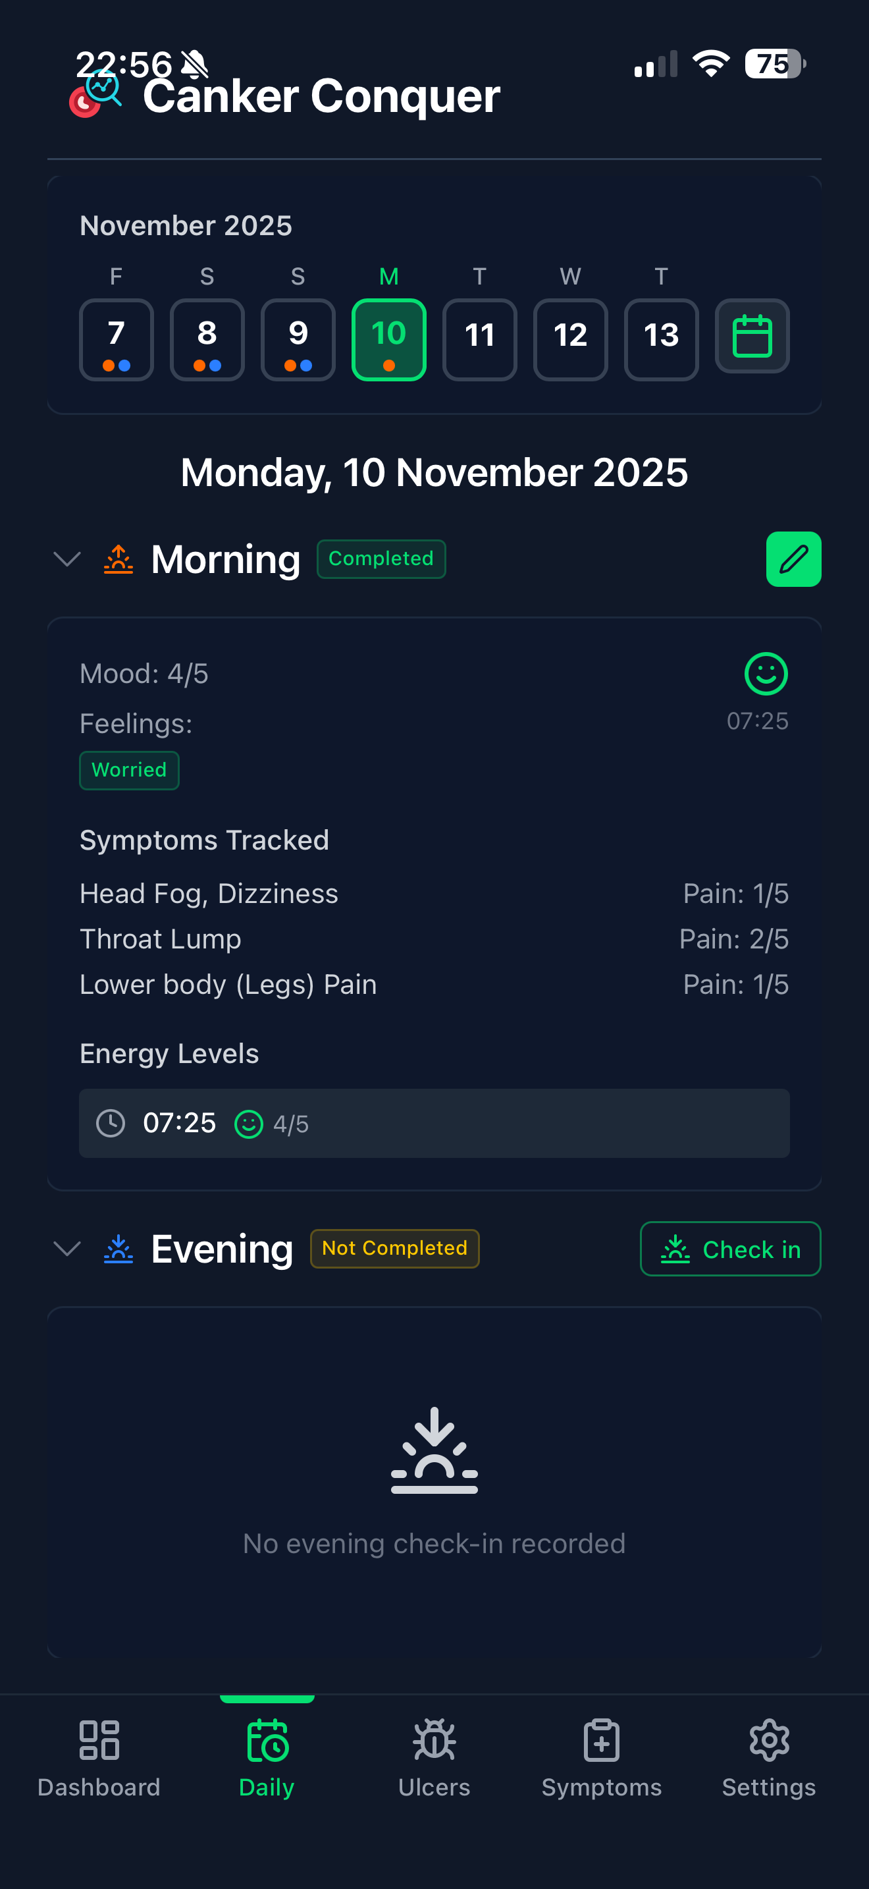Screen dimensions: 869x1889
Task: Select November 7 in the week strip
Action: click(x=115, y=339)
